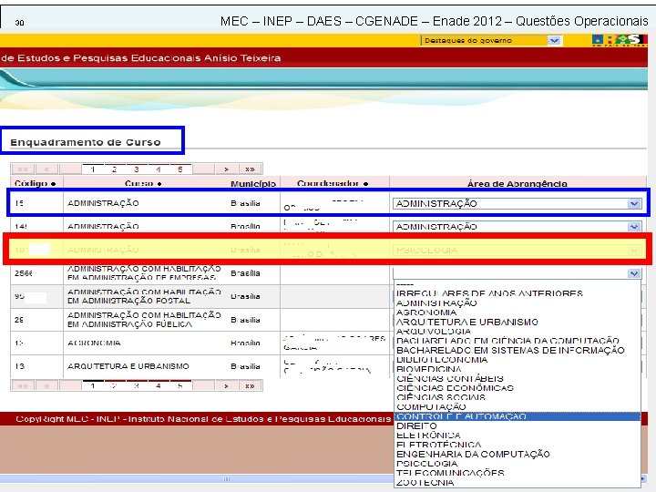Click course ADMINISTRAÇÃO COM HABILITAÇÃO EM ADMINISTRAÇÃO DE EMPRESAS
The width and height of the screenshot is (656, 492).
[144, 272]
